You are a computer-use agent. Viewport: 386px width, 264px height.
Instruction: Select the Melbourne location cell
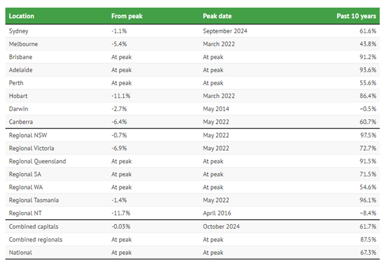tap(23, 44)
